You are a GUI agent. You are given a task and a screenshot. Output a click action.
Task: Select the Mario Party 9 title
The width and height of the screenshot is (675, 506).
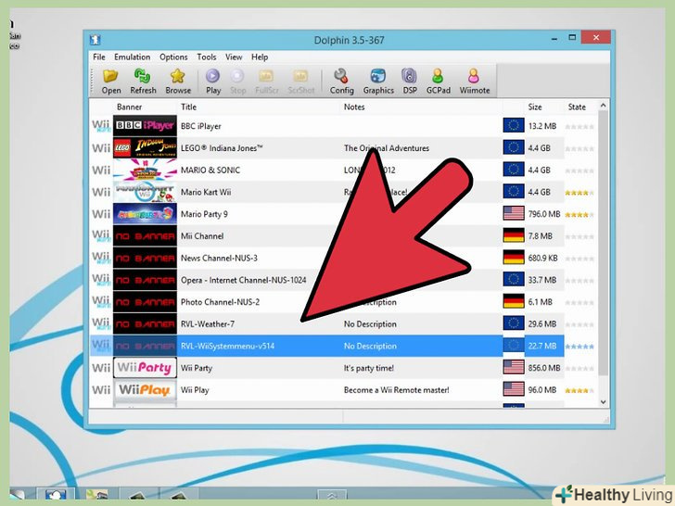tap(204, 214)
